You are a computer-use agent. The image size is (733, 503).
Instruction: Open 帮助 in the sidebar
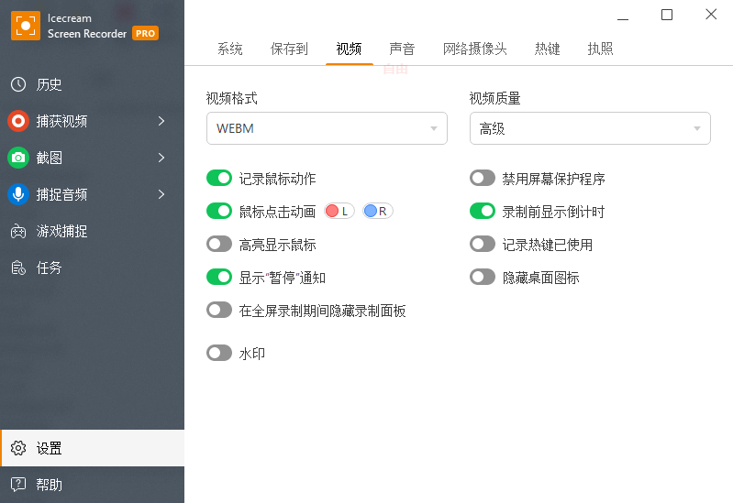(92, 485)
